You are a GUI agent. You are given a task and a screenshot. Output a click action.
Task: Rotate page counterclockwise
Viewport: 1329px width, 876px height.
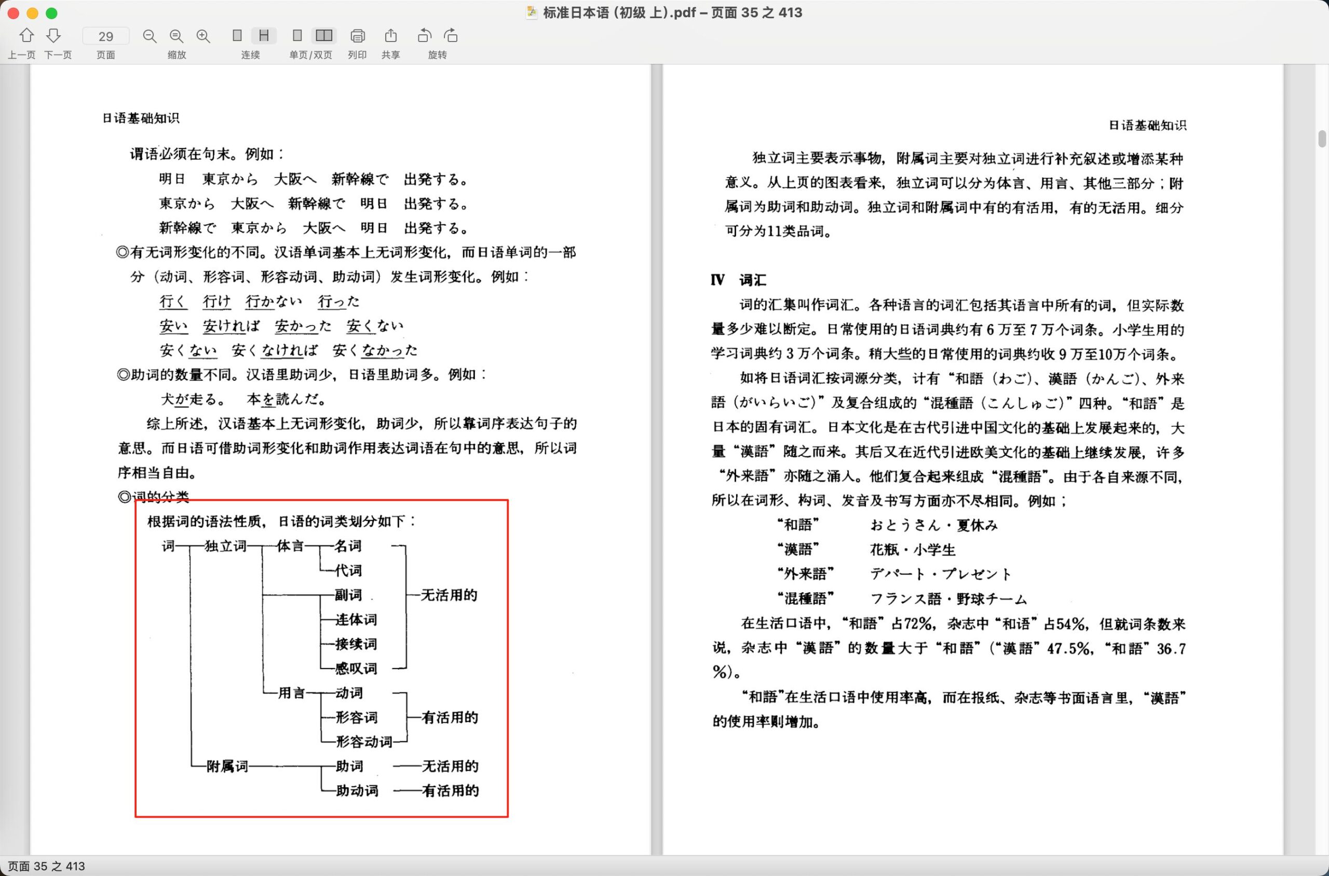click(x=424, y=36)
